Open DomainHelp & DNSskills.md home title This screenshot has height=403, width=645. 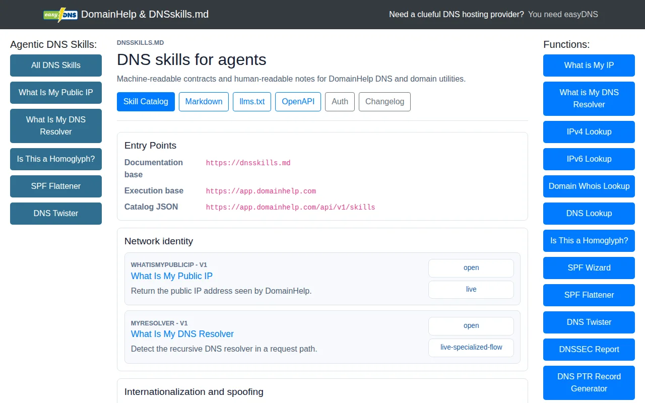[145, 15]
